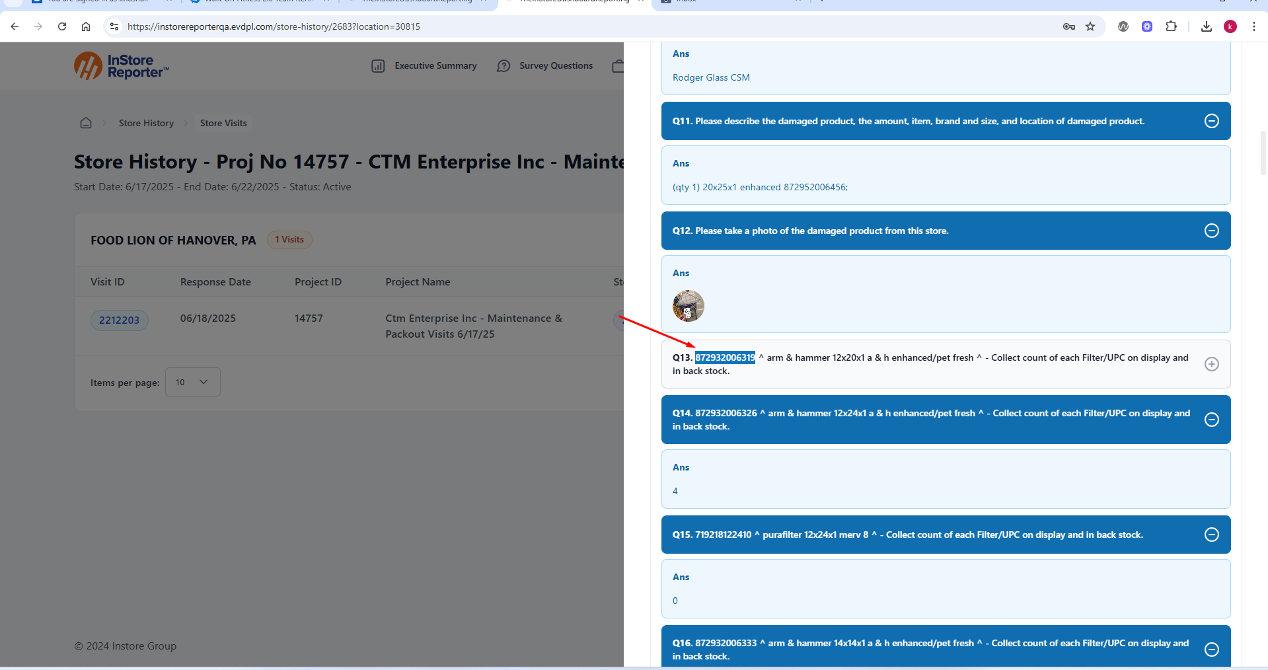
Task: Open the Items per page dropdown
Action: [x=192, y=382]
